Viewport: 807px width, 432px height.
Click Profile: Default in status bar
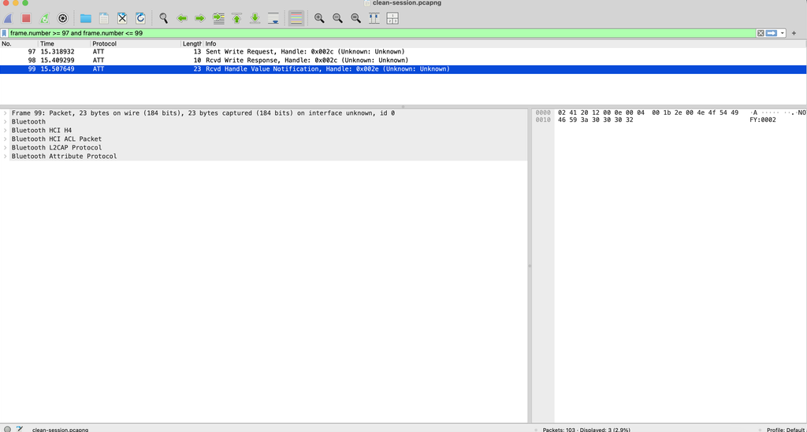[x=786, y=430]
